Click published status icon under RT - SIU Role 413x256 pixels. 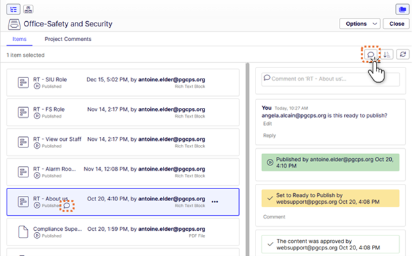pyautogui.click(x=37, y=86)
